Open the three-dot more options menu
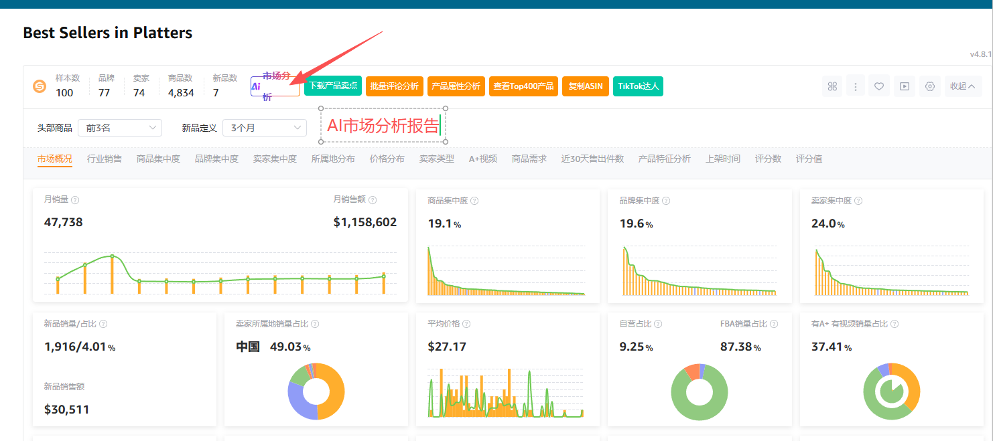The image size is (993, 441). tap(855, 86)
